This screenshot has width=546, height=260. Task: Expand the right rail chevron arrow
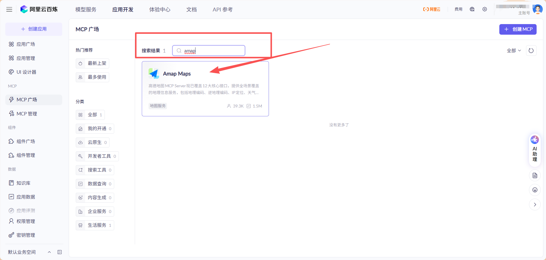(535, 204)
